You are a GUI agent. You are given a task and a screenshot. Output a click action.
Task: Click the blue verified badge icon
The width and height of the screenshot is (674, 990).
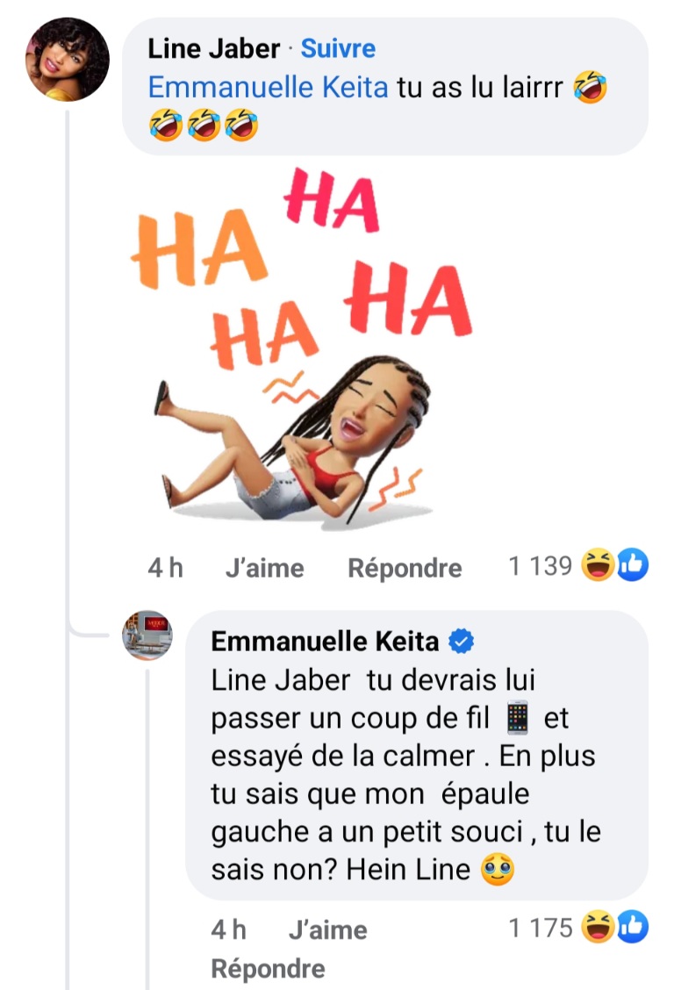click(x=462, y=642)
